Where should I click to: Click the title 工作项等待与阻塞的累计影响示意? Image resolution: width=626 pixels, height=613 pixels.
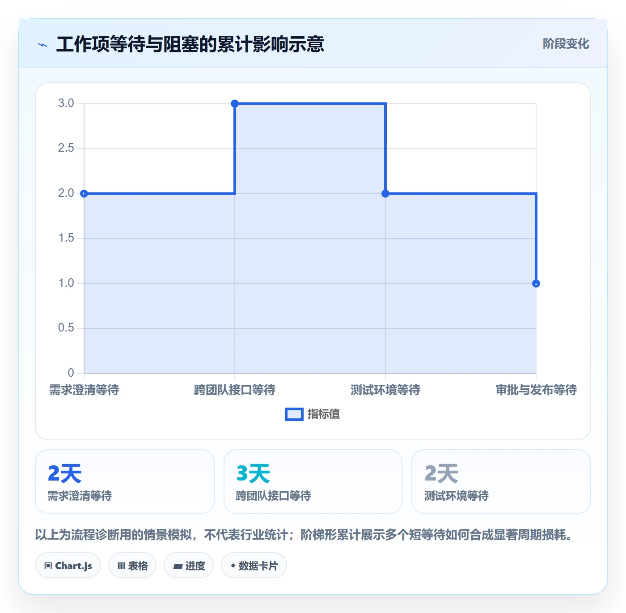tap(190, 44)
